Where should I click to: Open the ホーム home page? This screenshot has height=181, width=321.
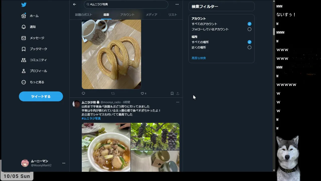click(30, 16)
